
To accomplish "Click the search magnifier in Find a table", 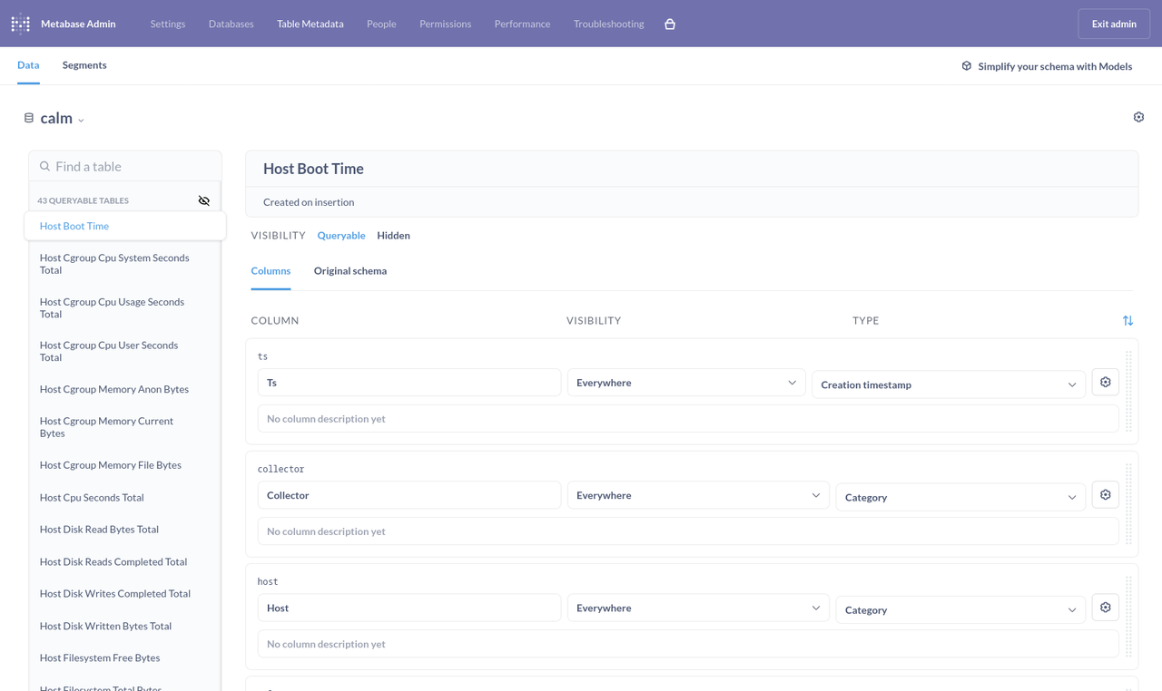I will [44, 166].
